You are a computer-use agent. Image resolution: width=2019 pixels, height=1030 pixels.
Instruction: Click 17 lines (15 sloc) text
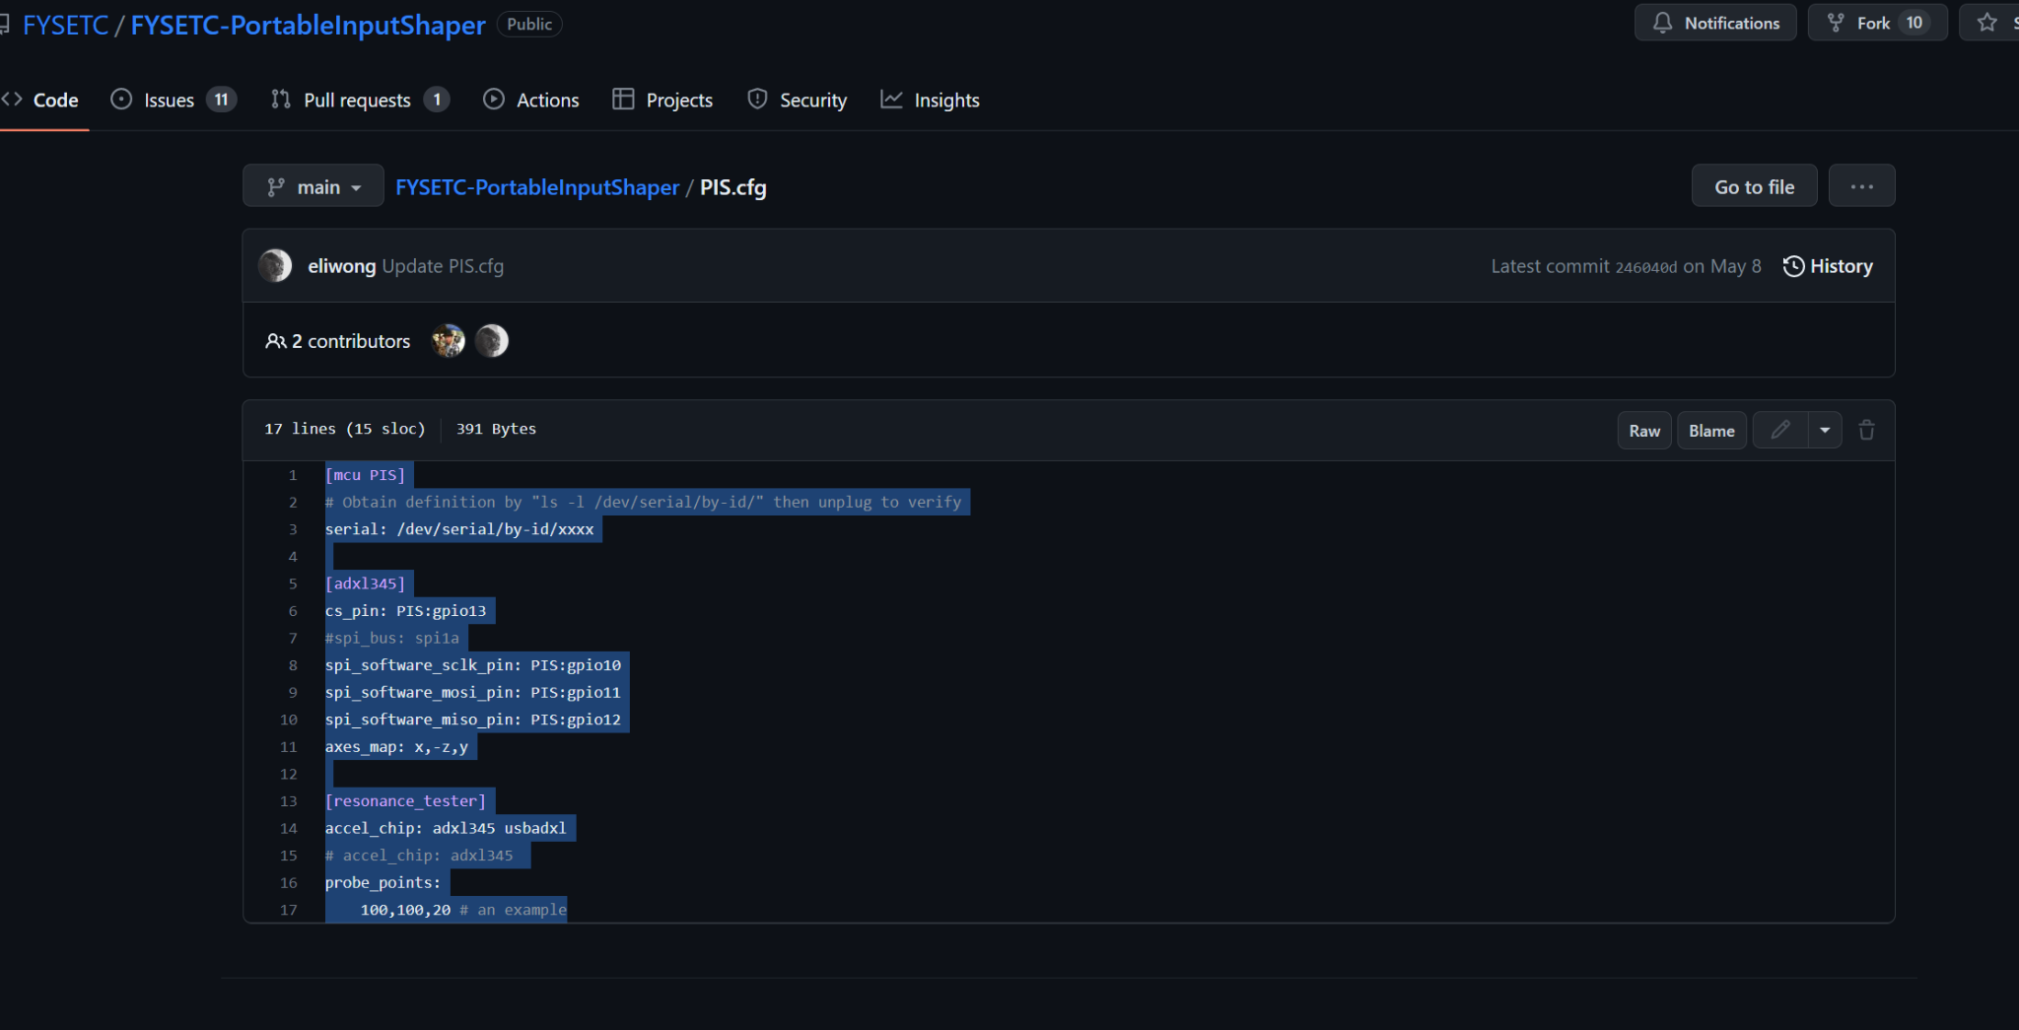[x=345, y=429]
